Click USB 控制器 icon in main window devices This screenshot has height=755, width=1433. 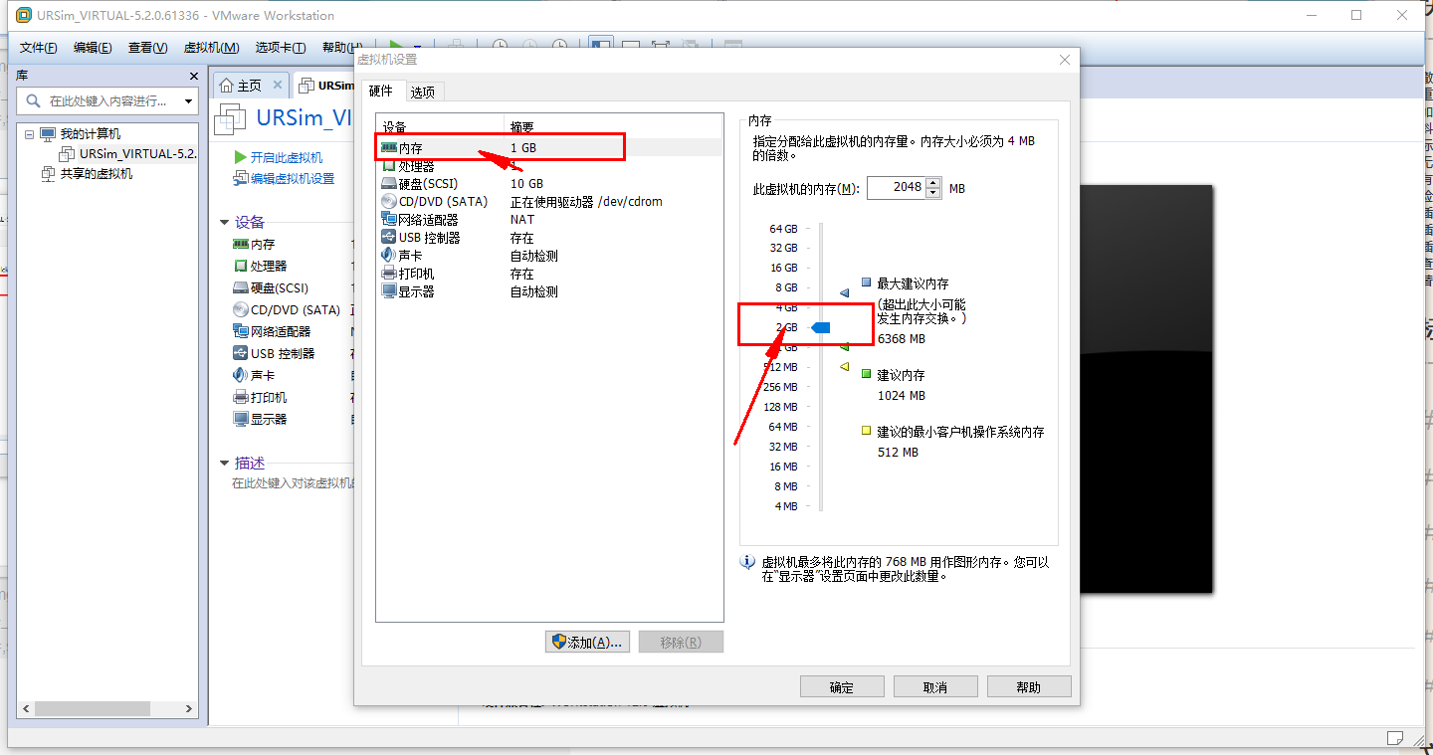(x=240, y=353)
